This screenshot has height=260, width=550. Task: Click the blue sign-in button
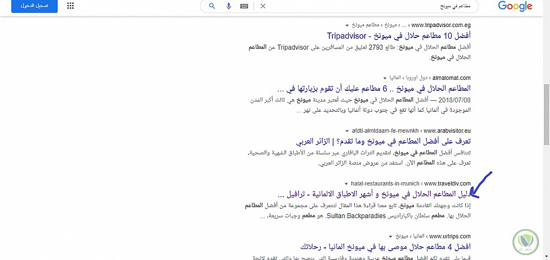click(34, 6)
